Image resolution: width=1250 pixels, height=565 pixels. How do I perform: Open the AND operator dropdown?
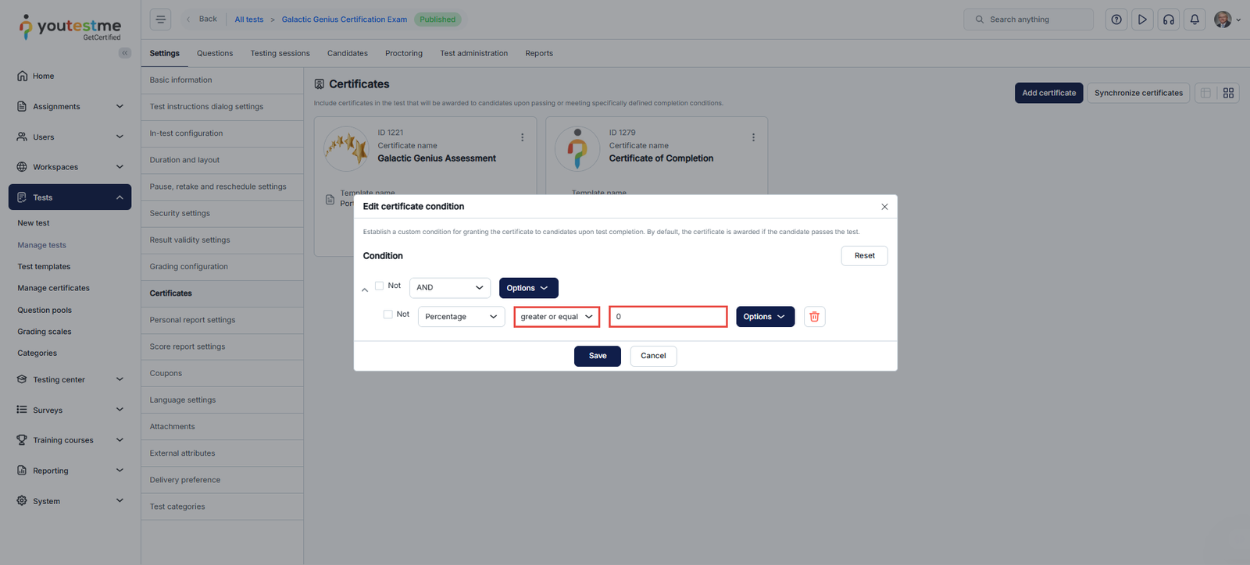[x=450, y=288]
